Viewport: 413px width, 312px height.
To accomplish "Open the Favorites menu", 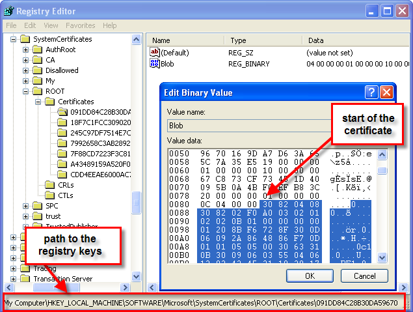I will coord(80,25).
